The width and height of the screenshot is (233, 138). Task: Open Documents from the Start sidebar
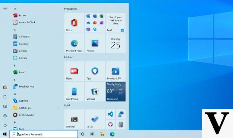coord(5,97)
